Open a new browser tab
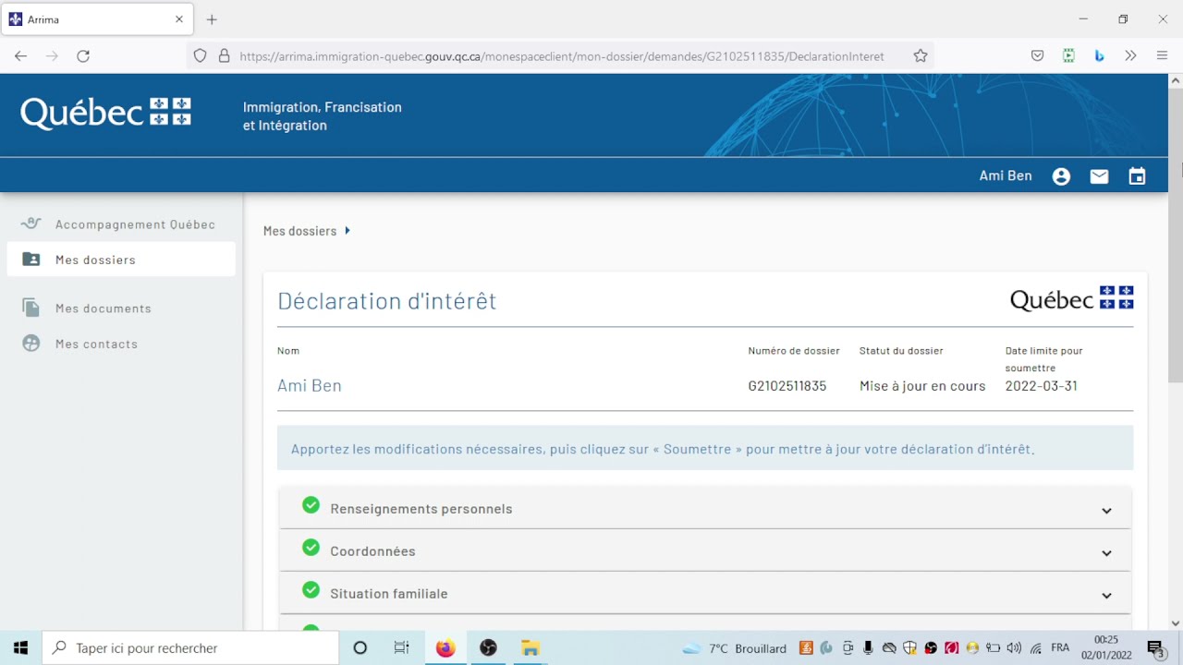Image resolution: width=1183 pixels, height=665 pixels. 212,19
